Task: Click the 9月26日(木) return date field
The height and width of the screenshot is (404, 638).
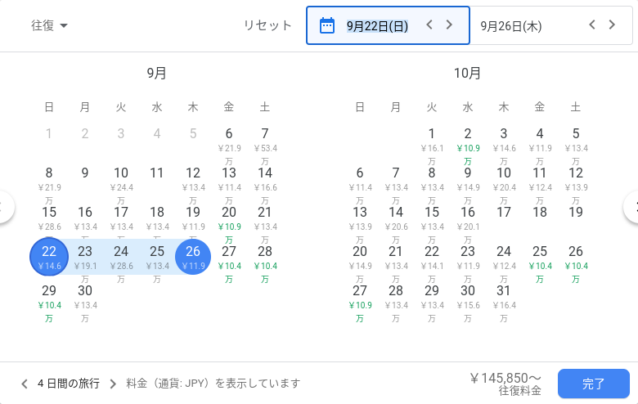Action: coord(511,25)
